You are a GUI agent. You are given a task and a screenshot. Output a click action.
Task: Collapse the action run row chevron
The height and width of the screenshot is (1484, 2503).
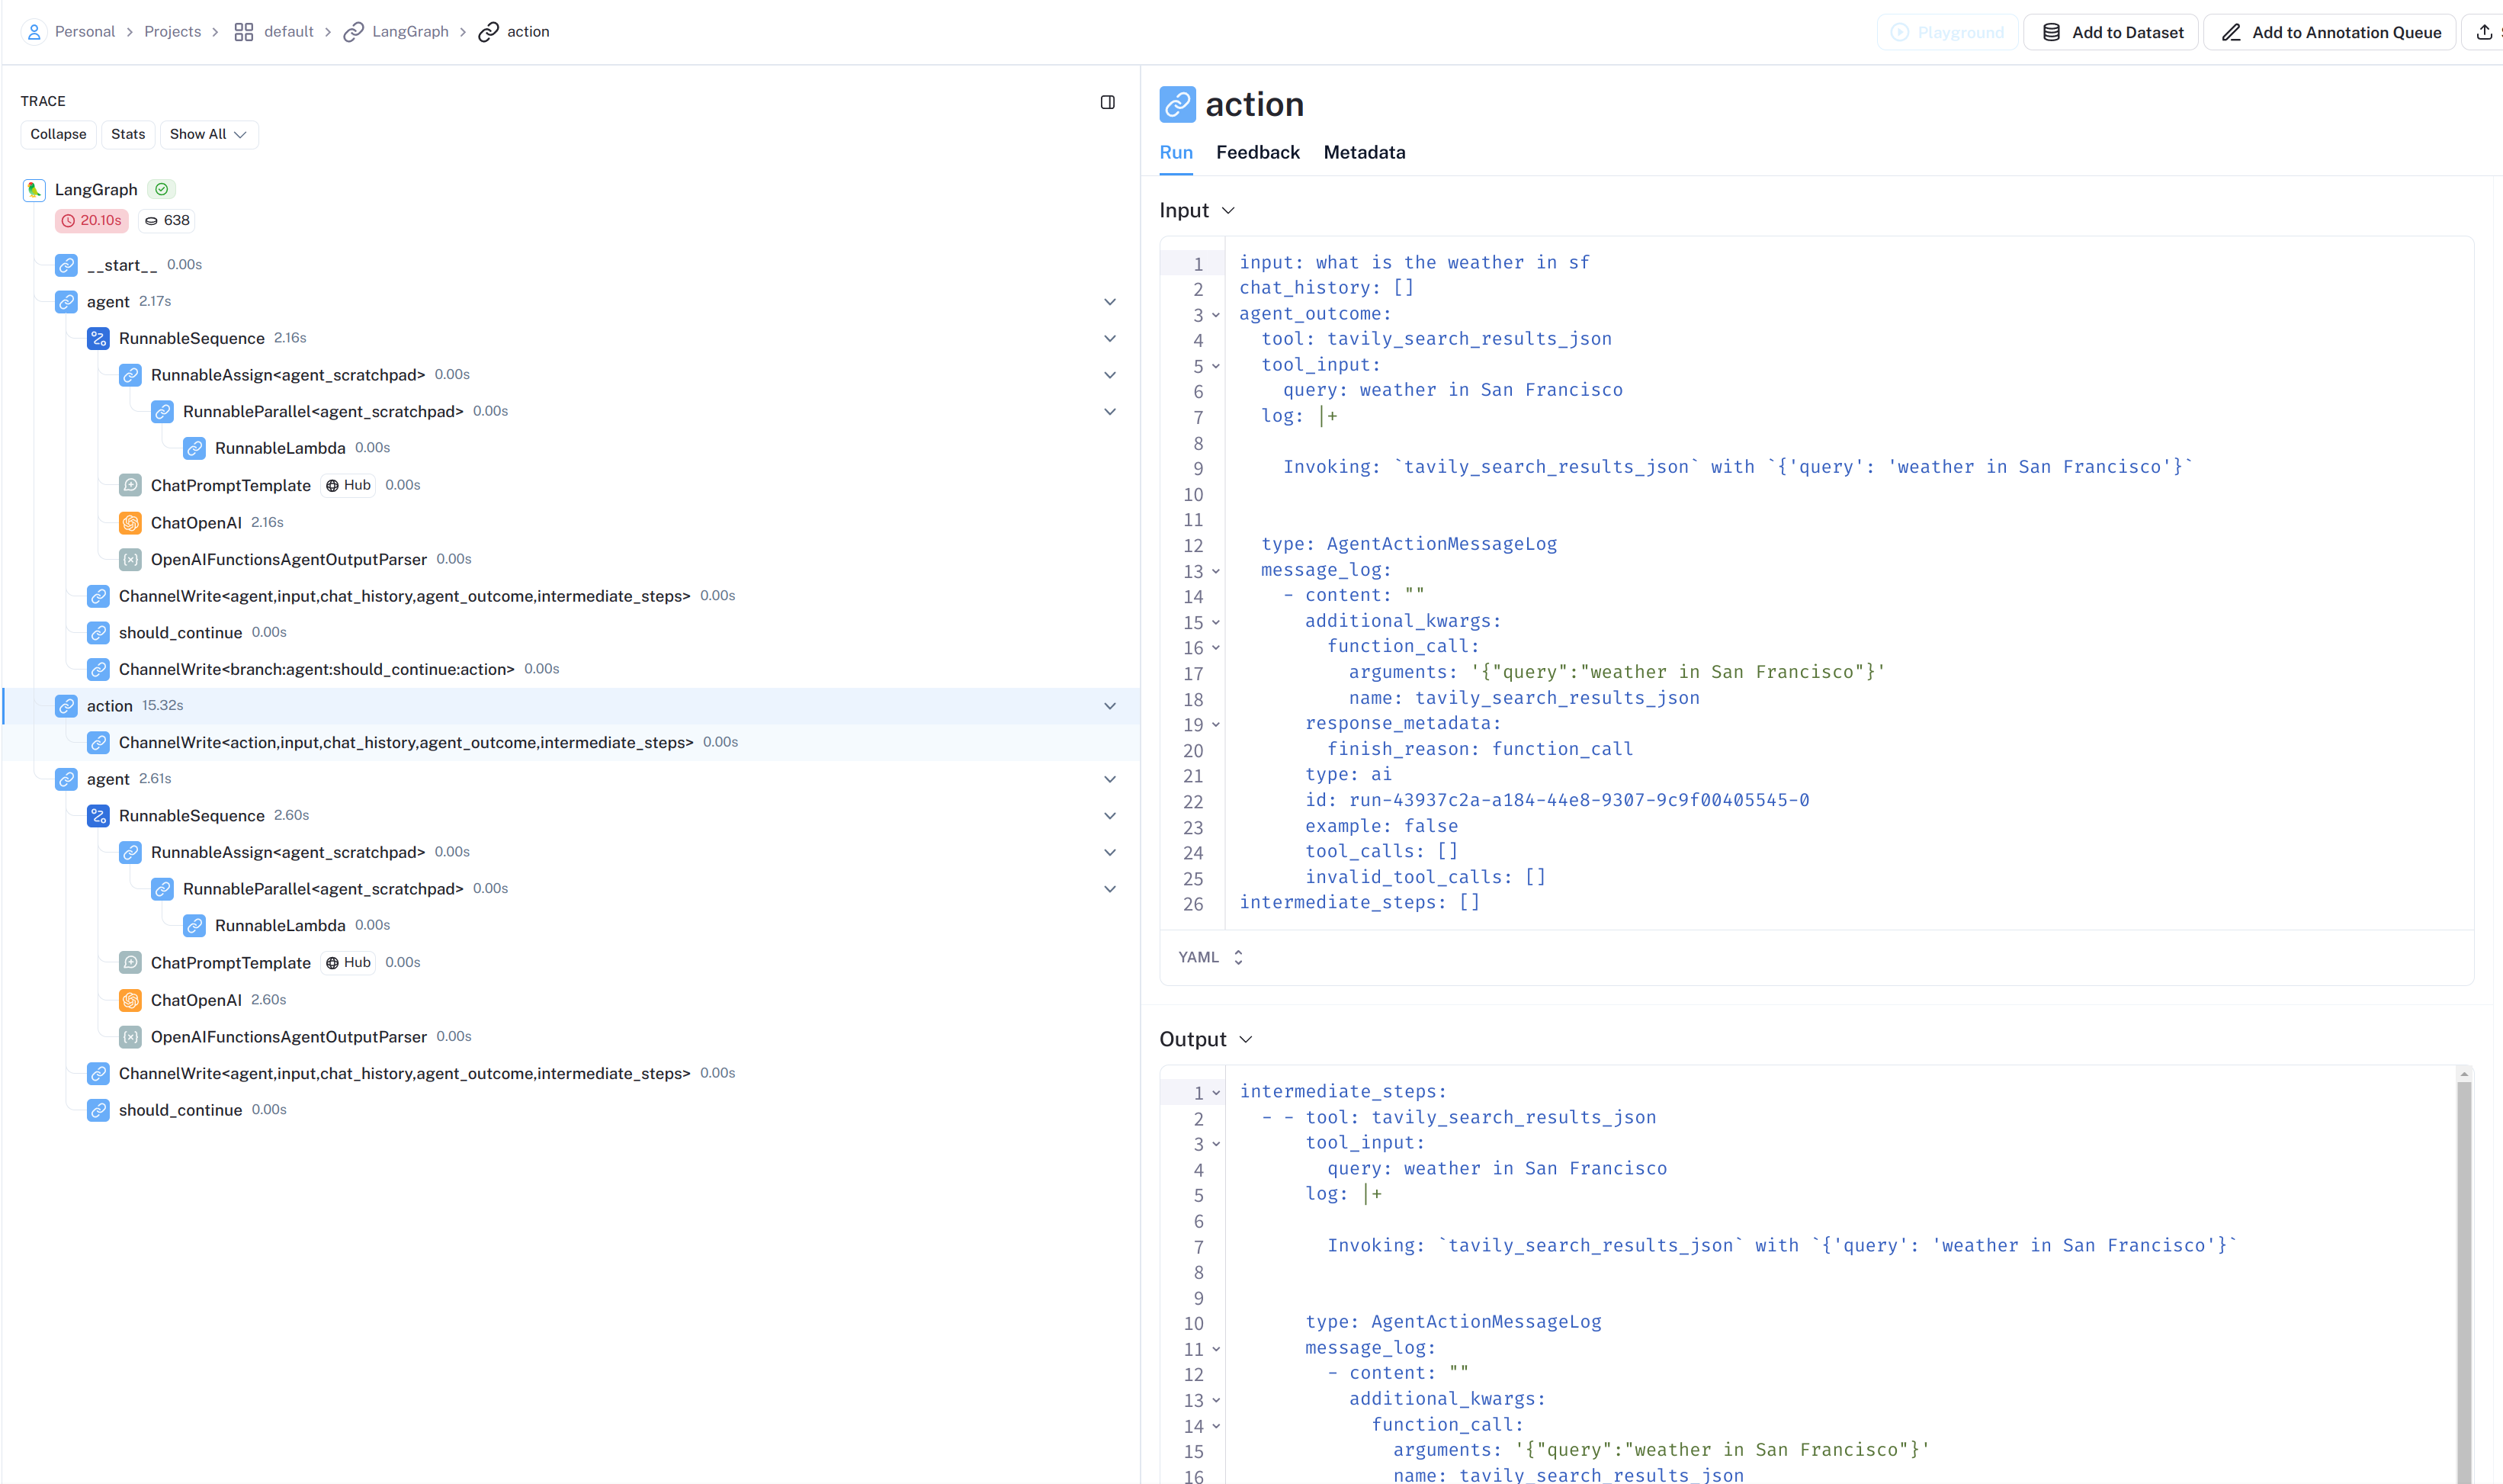[x=1109, y=706]
